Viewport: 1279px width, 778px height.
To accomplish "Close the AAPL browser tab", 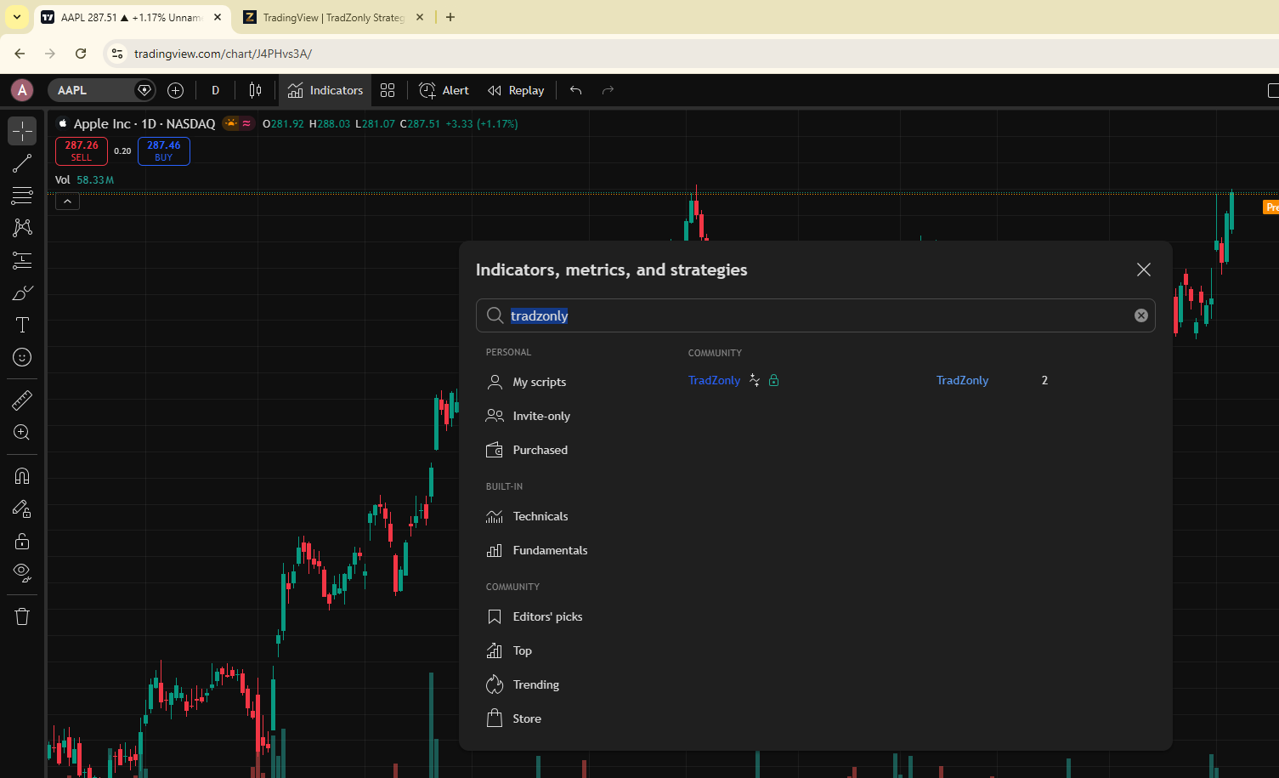I will (x=218, y=17).
